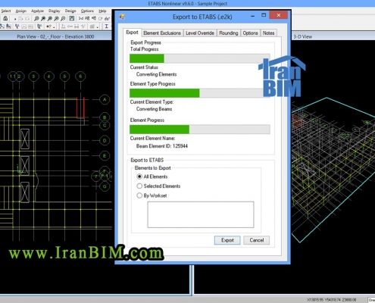Minimize the Export to ETABS dialog
Image resolution: width=375 pixels, height=303 pixels.
[x=252, y=16]
